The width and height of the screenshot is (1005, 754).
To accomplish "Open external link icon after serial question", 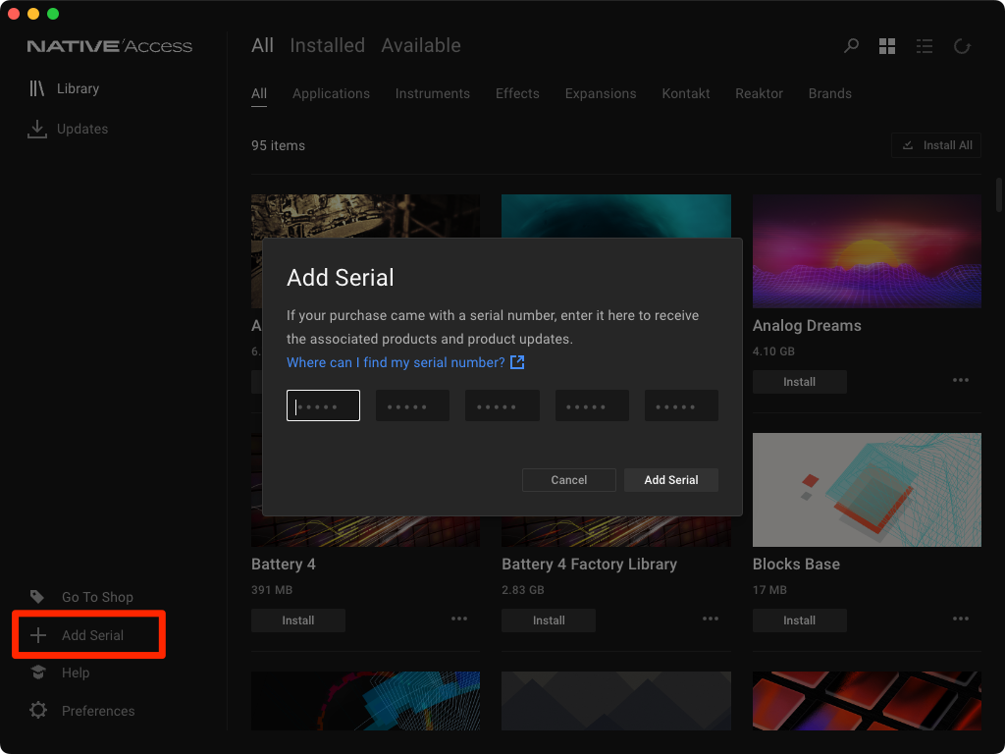I will point(517,362).
